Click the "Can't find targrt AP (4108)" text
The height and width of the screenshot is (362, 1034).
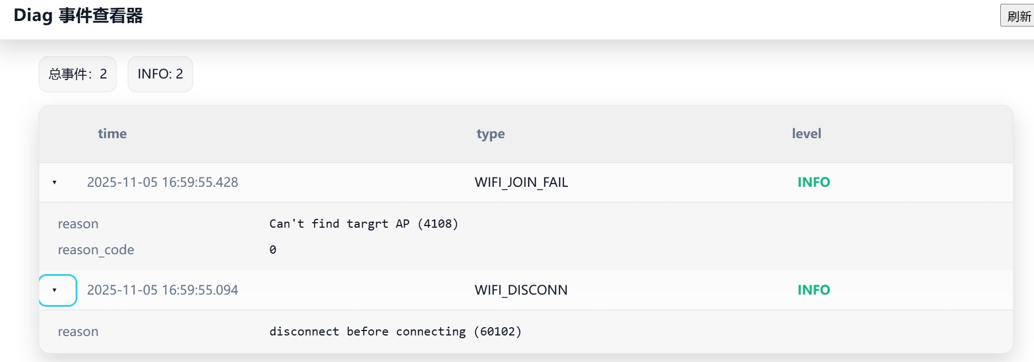pos(363,224)
